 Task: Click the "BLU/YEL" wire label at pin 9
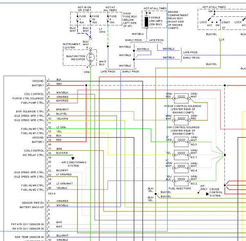click(62, 114)
